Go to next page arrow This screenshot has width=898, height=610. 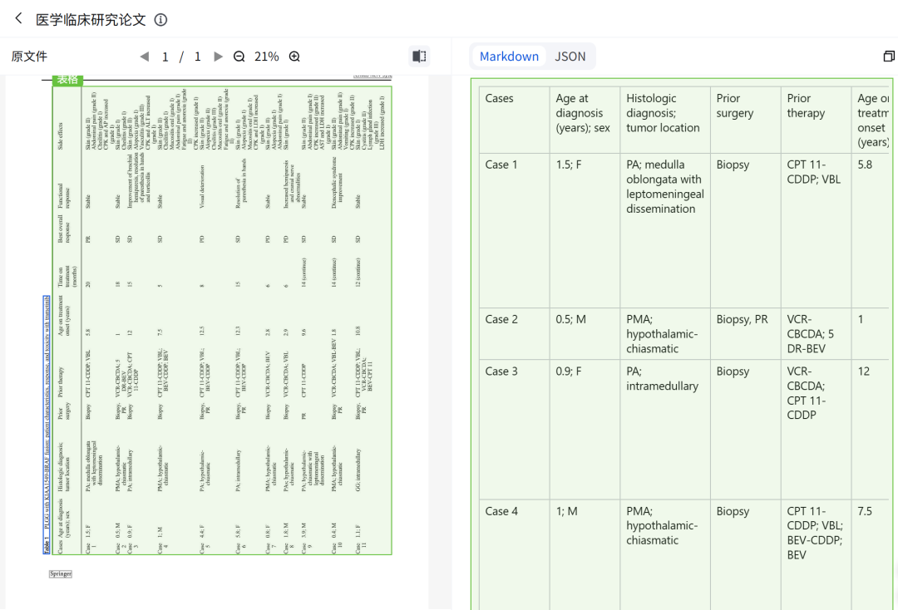218,57
